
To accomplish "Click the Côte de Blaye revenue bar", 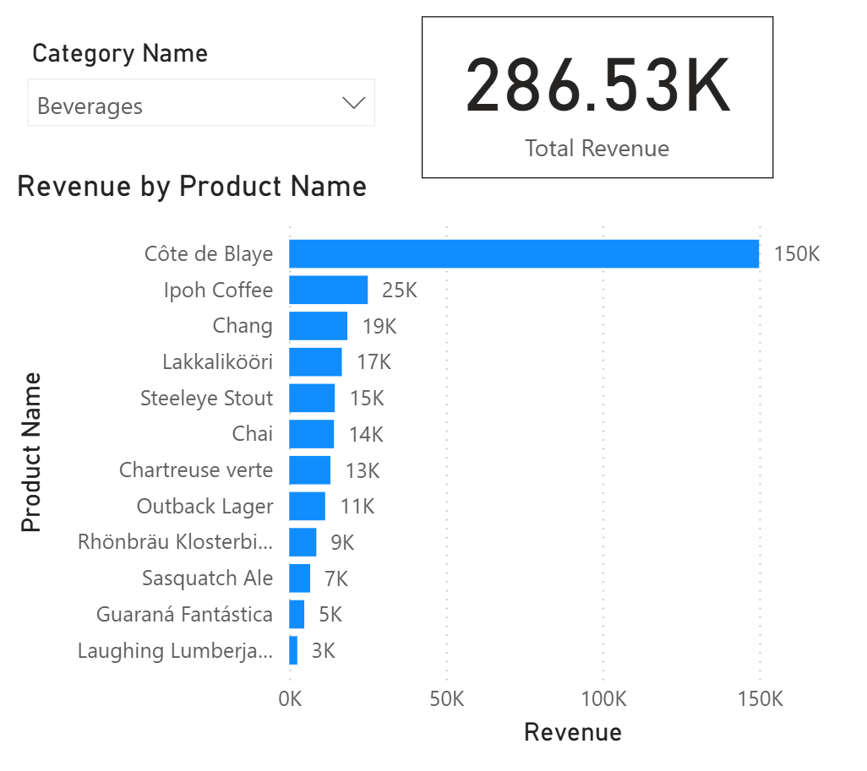I will pyautogui.click(x=524, y=254).
